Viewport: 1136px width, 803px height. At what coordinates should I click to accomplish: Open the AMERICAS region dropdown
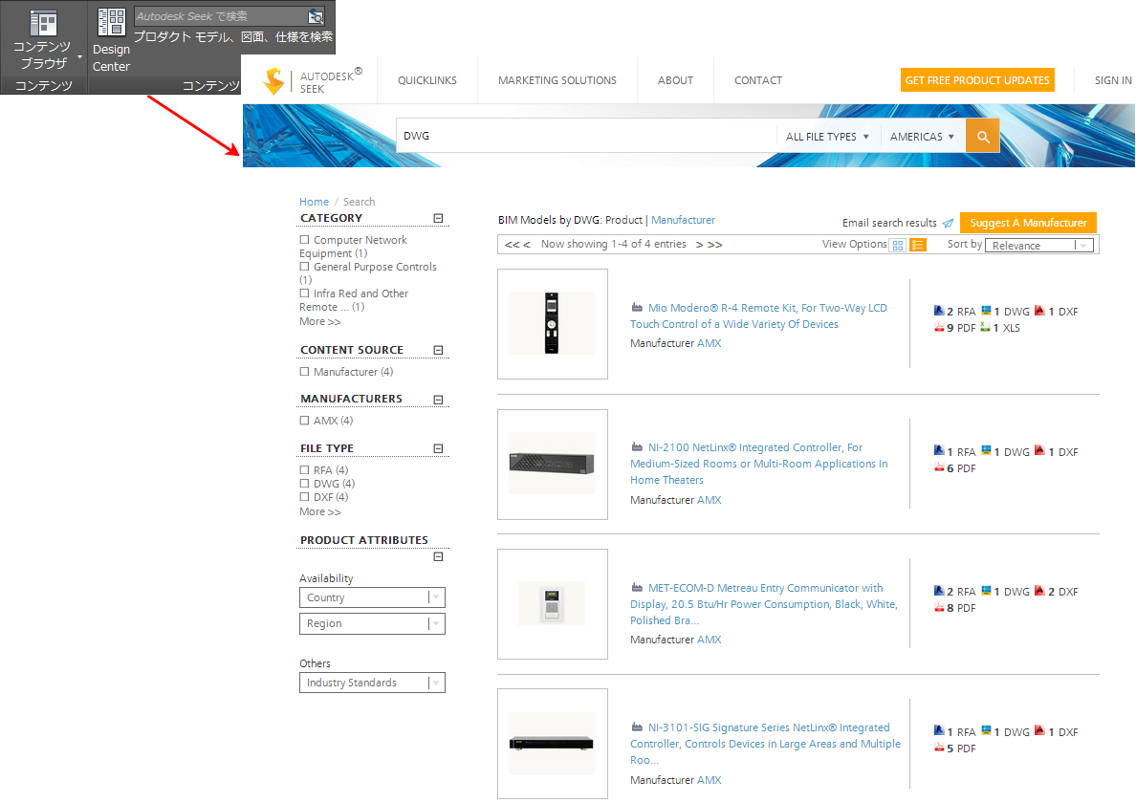tap(922, 136)
